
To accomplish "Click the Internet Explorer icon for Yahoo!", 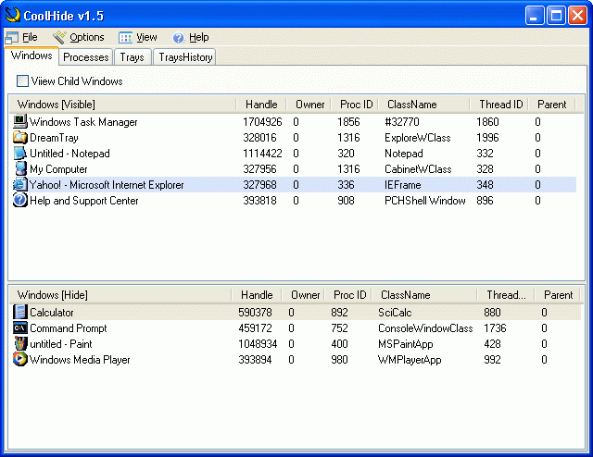I will click(x=20, y=185).
